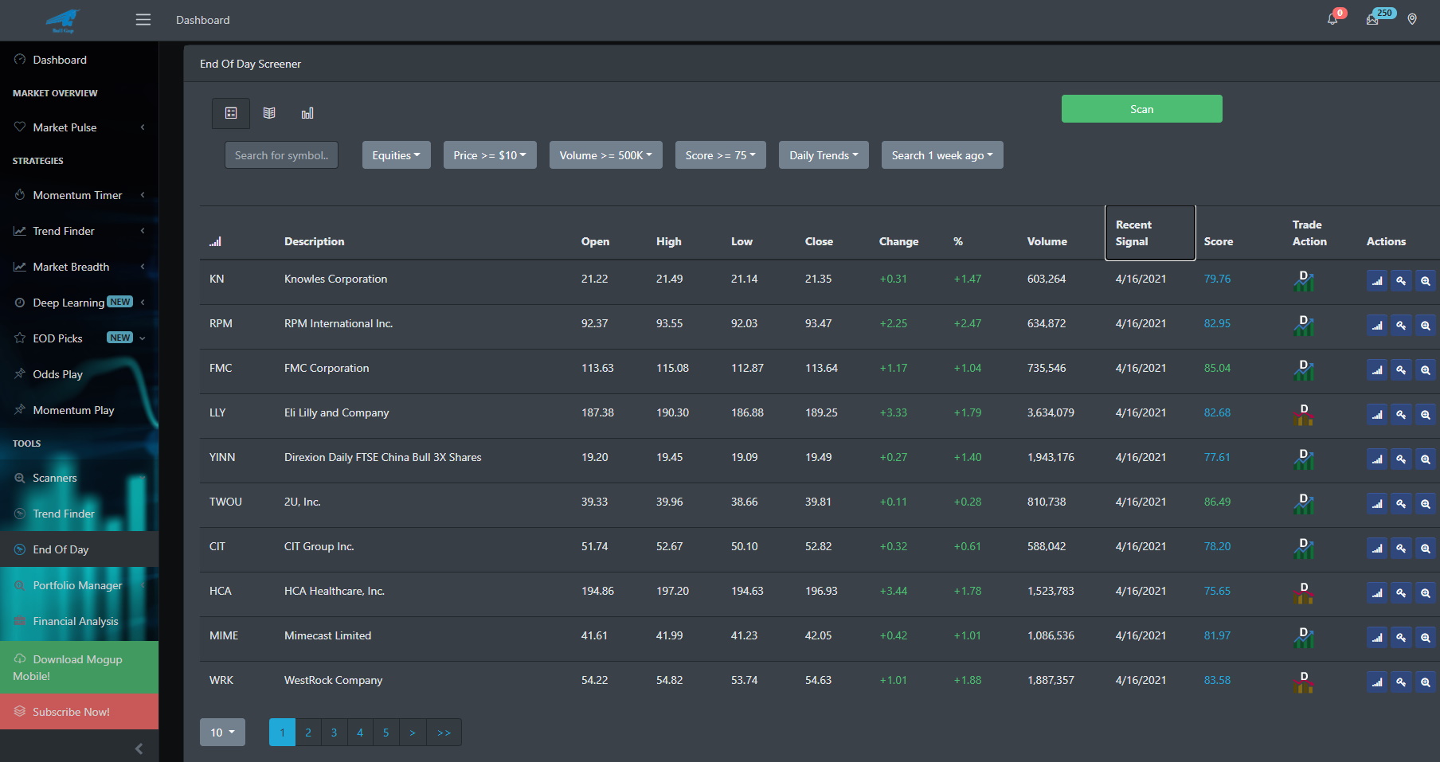
Task: Click the FMC score value 85.04
Action: (x=1217, y=368)
